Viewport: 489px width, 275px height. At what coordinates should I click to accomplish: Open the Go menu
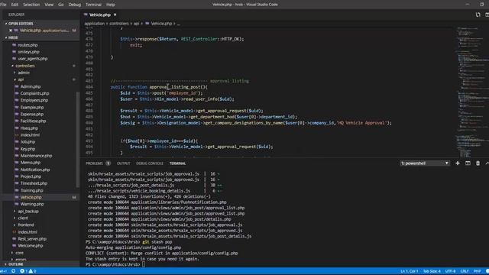tap(61, 5)
